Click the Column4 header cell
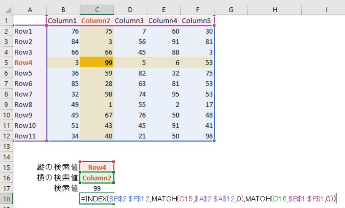This screenshot has height=208, width=345. pyautogui.click(x=164, y=21)
